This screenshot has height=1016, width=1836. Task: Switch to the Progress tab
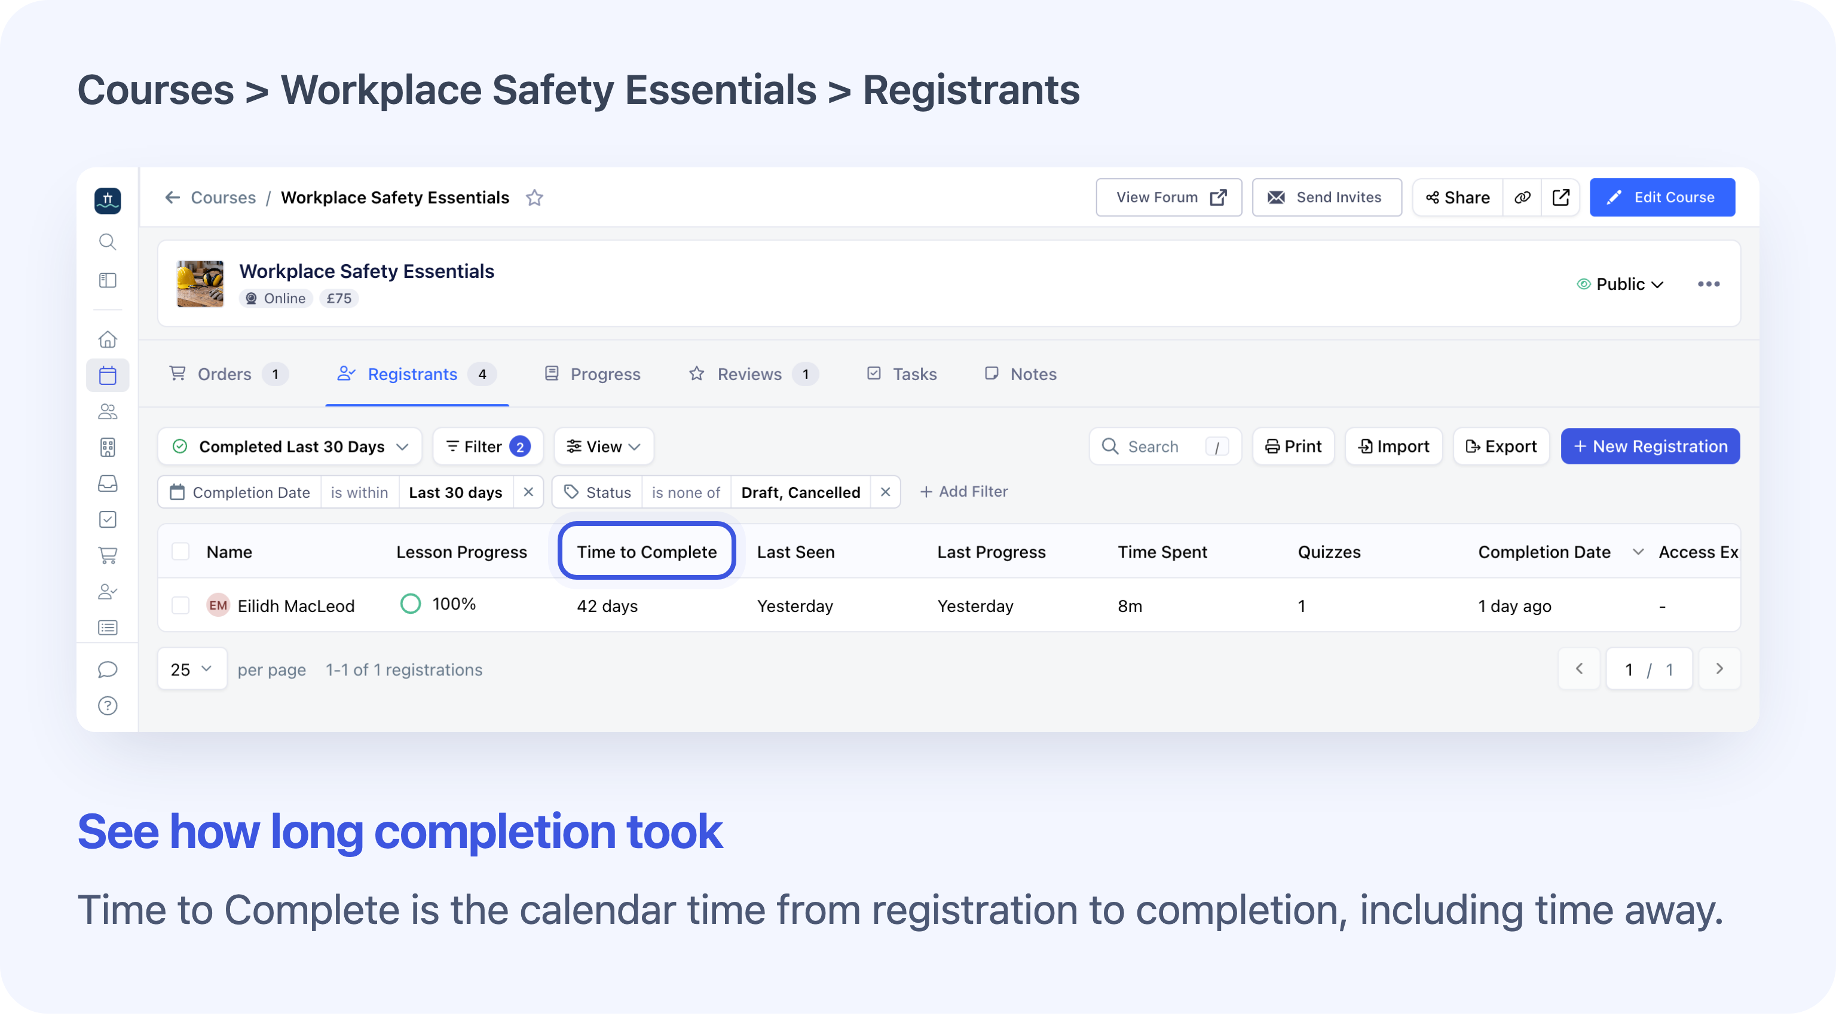593,375
